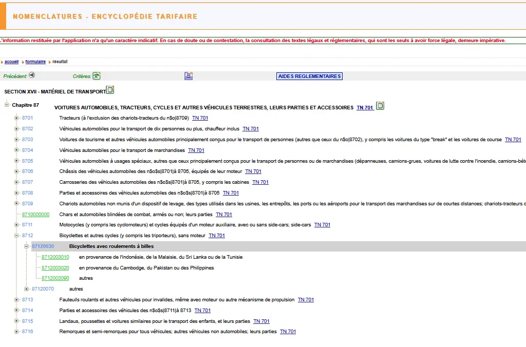526x347 pixels.
Task: Open the Critères eye icon
Action: (x=96, y=76)
